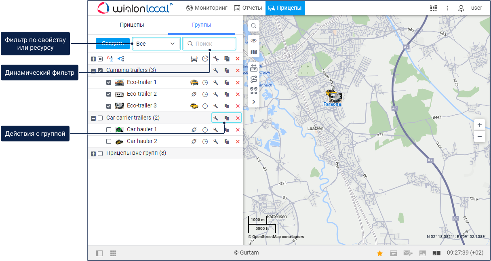Click the group hierarchy view icon
The image size is (491, 261).
pos(120,59)
